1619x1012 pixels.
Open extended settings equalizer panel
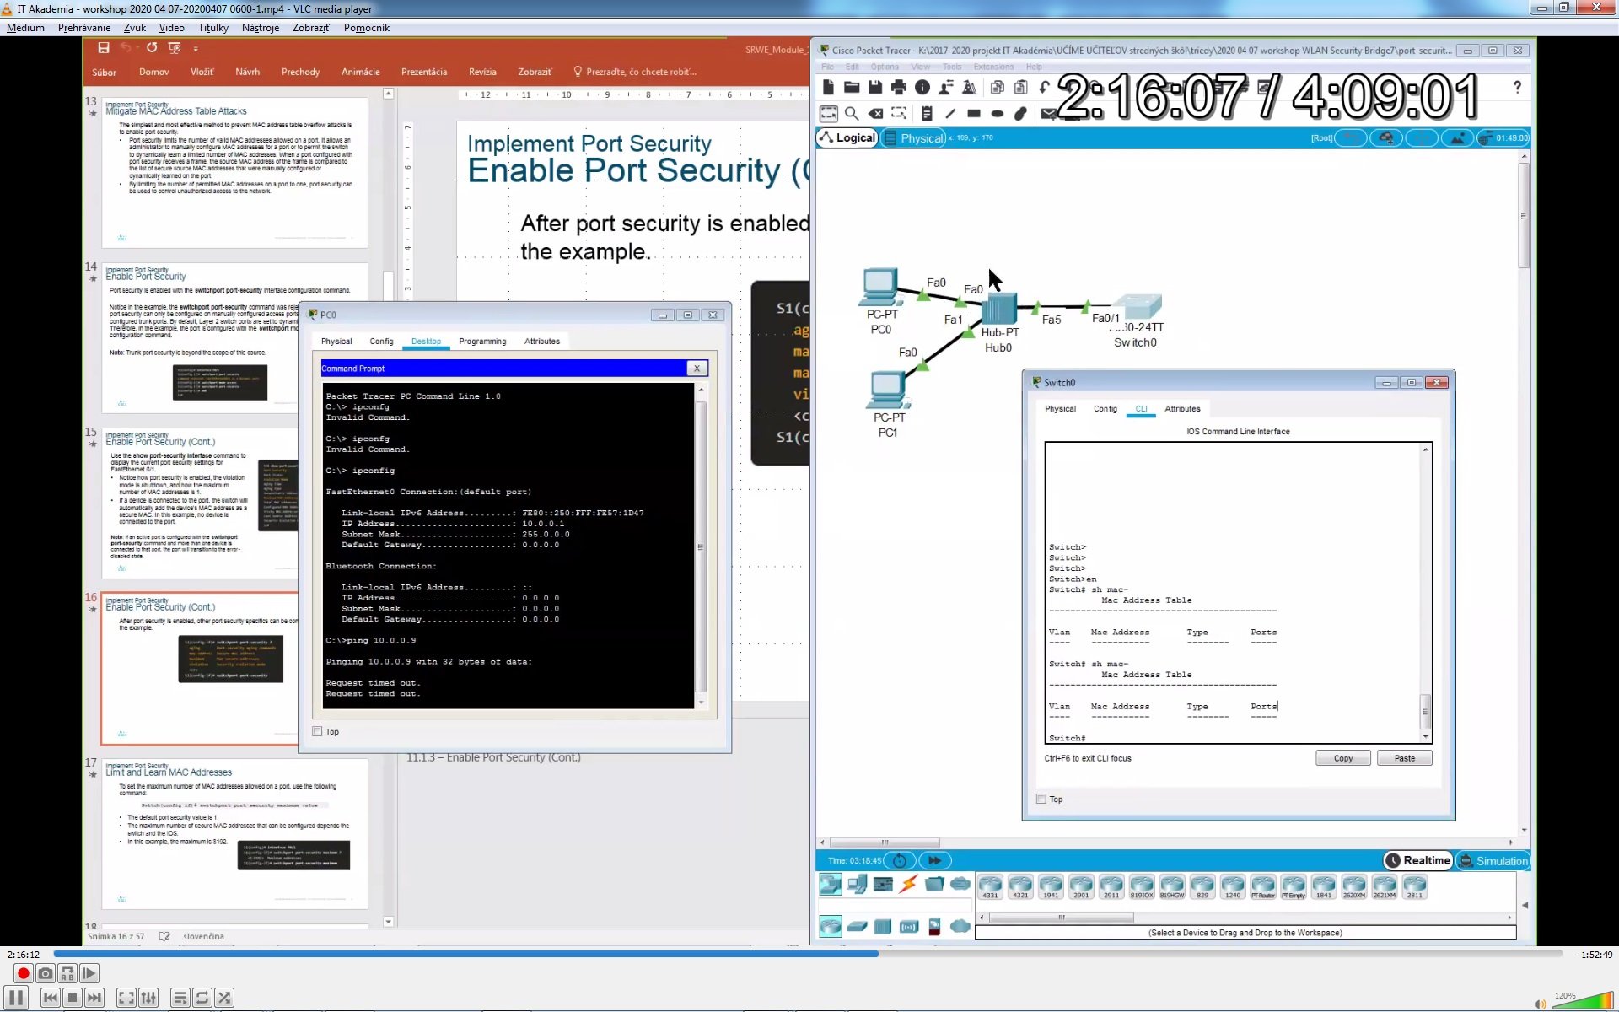click(148, 998)
